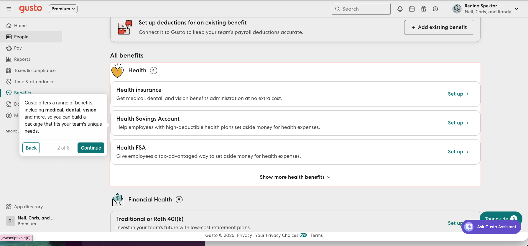This screenshot has height=246, width=528.
Task: Open the calendar icon in header
Action: coord(412,9)
